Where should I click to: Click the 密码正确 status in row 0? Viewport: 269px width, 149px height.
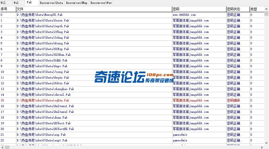[233, 15]
